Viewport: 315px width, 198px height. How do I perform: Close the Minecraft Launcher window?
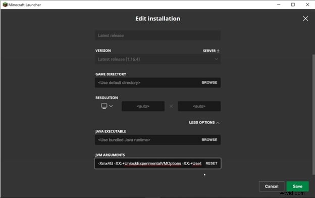click(307, 5)
